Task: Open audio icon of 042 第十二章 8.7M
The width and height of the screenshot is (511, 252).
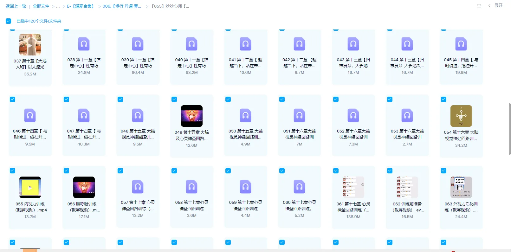Action: (299, 44)
